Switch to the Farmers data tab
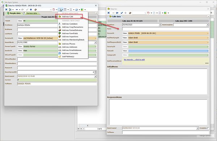The height and width of the screenshot is (141, 217). 30,13
